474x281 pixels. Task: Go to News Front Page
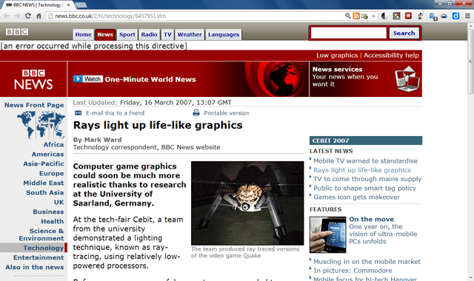click(x=34, y=105)
